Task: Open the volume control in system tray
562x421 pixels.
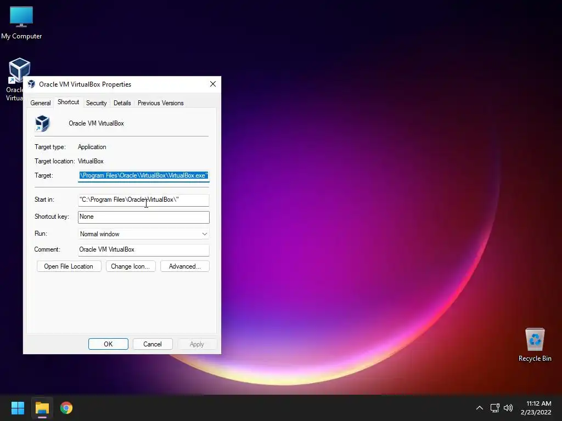Action: click(x=508, y=408)
